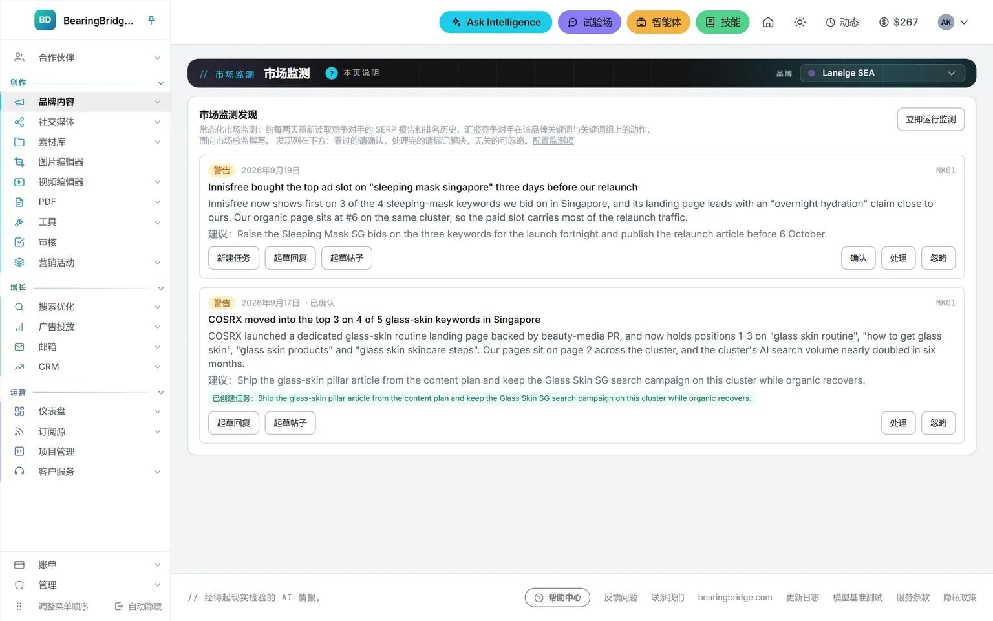Click the pin icon beside BearingBridge
Image resolution: width=993 pixels, height=621 pixels.
coord(151,20)
